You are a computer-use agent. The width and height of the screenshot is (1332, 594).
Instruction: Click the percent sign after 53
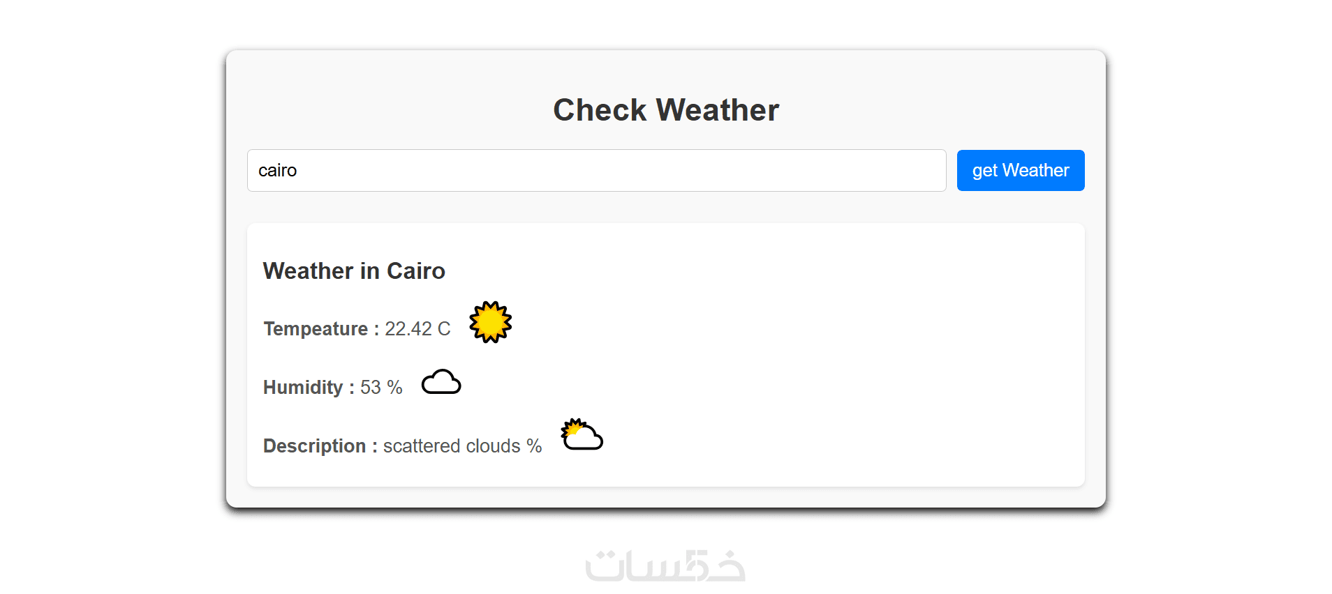(x=394, y=388)
